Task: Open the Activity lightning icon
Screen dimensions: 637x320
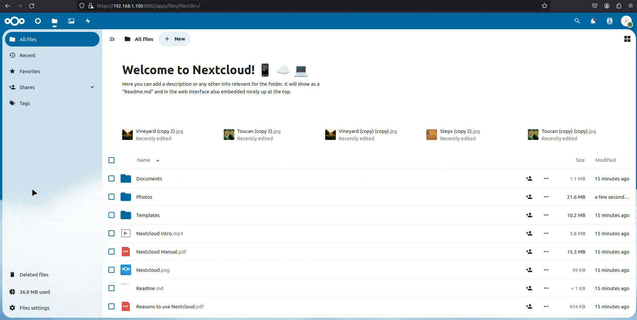Action: pyautogui.click(x=88, y=21)
